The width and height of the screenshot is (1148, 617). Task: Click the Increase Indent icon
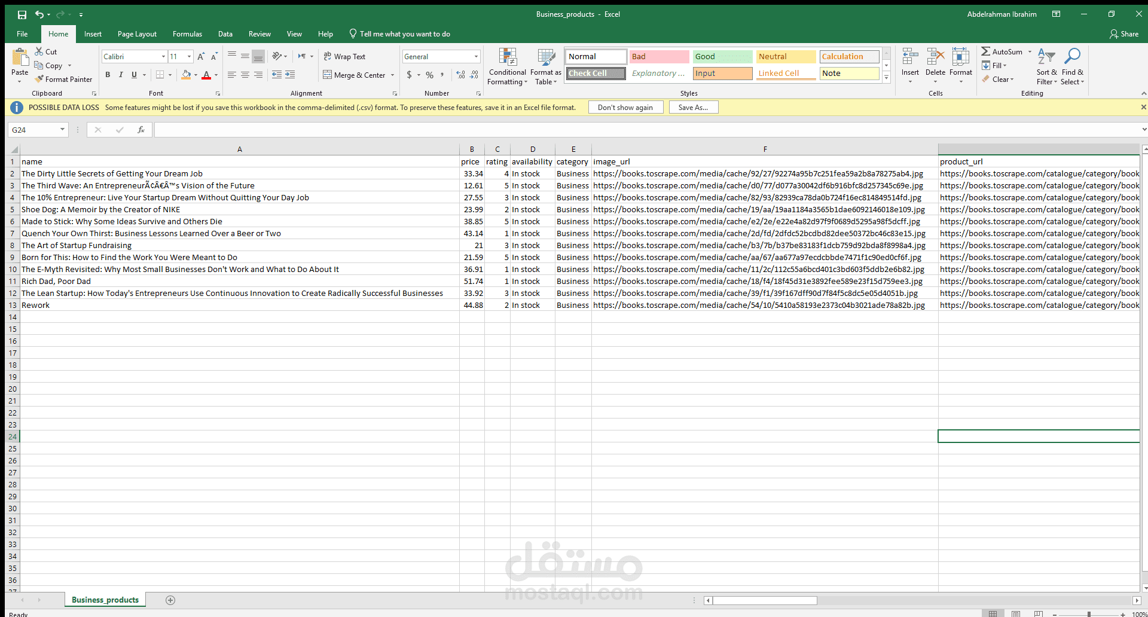pos(290,75)
